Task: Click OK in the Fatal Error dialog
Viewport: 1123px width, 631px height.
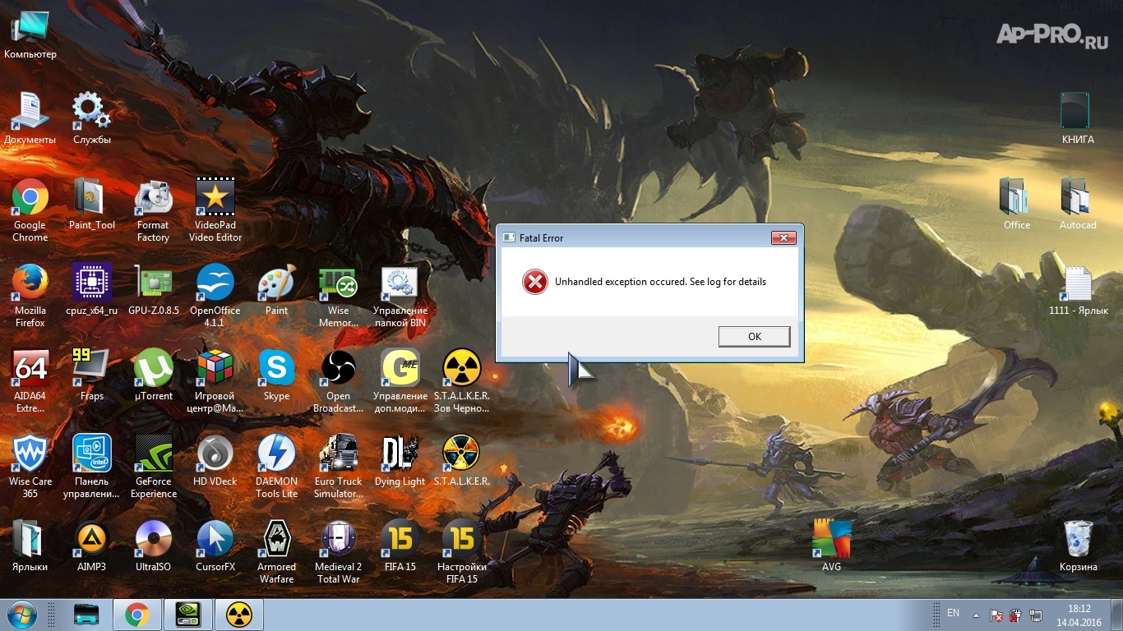Action: point(754,336)
